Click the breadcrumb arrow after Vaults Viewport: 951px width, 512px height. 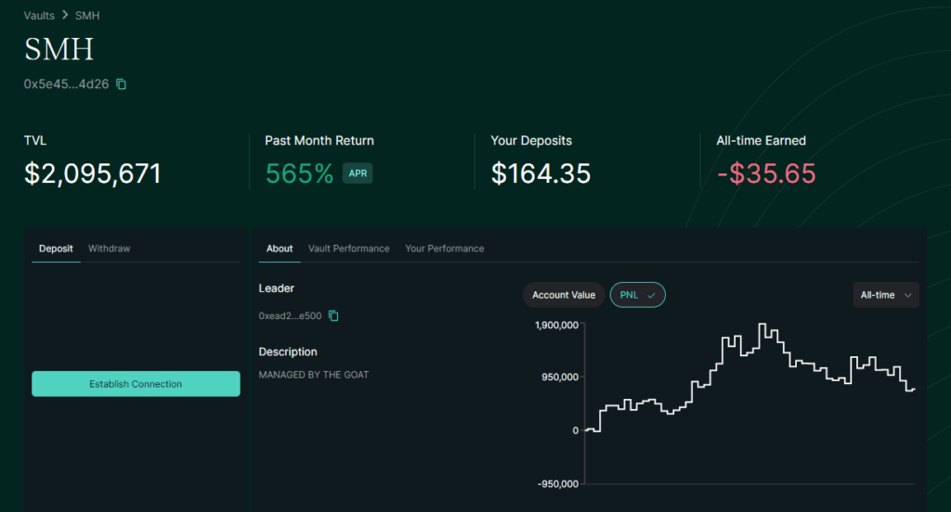click(66, 16)
